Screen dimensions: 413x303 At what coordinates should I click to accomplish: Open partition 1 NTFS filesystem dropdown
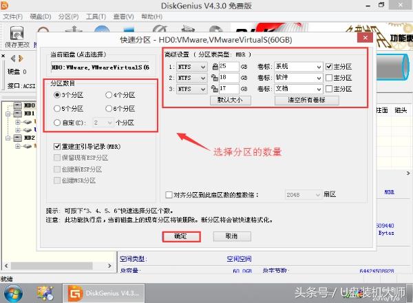pyautogui.click(x=191, y=67)
